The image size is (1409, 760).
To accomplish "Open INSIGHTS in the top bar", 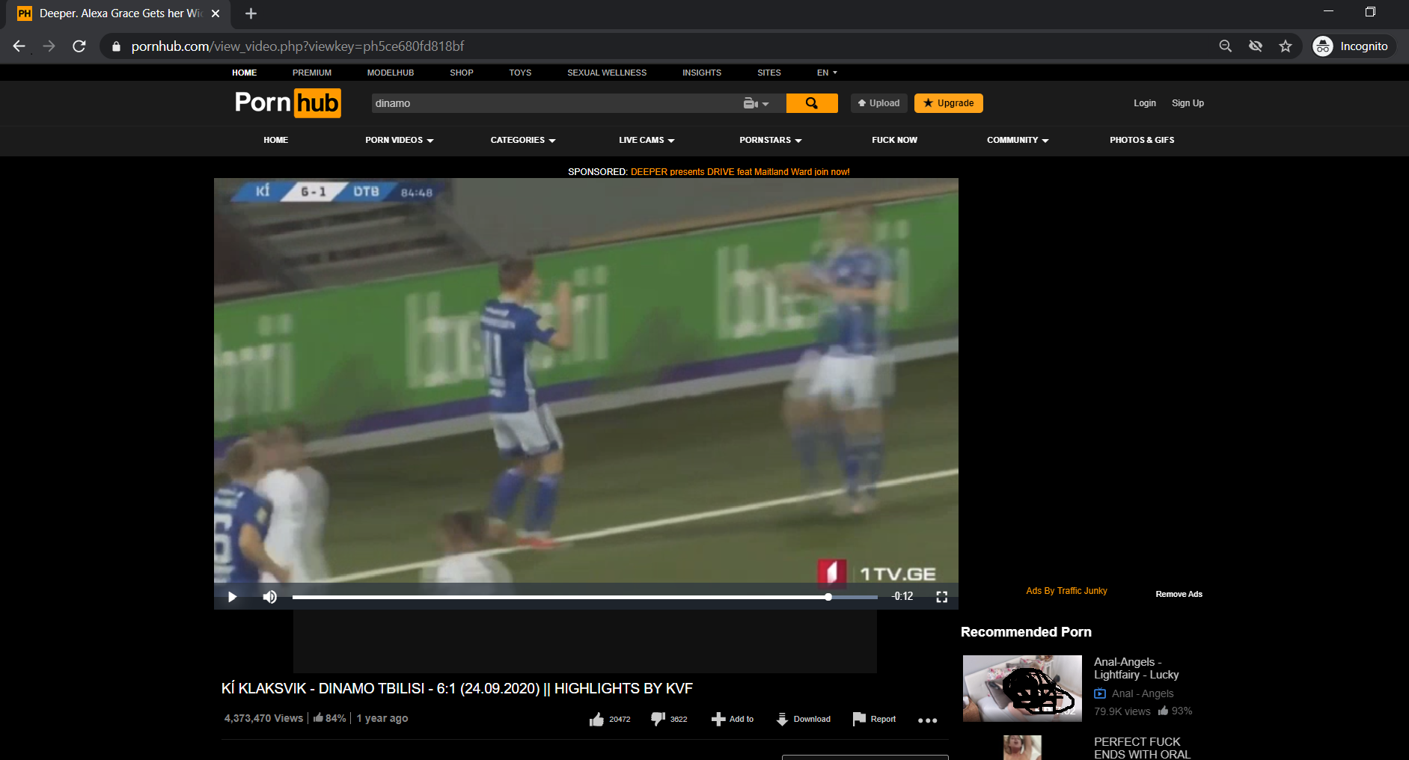I will 702,73.
